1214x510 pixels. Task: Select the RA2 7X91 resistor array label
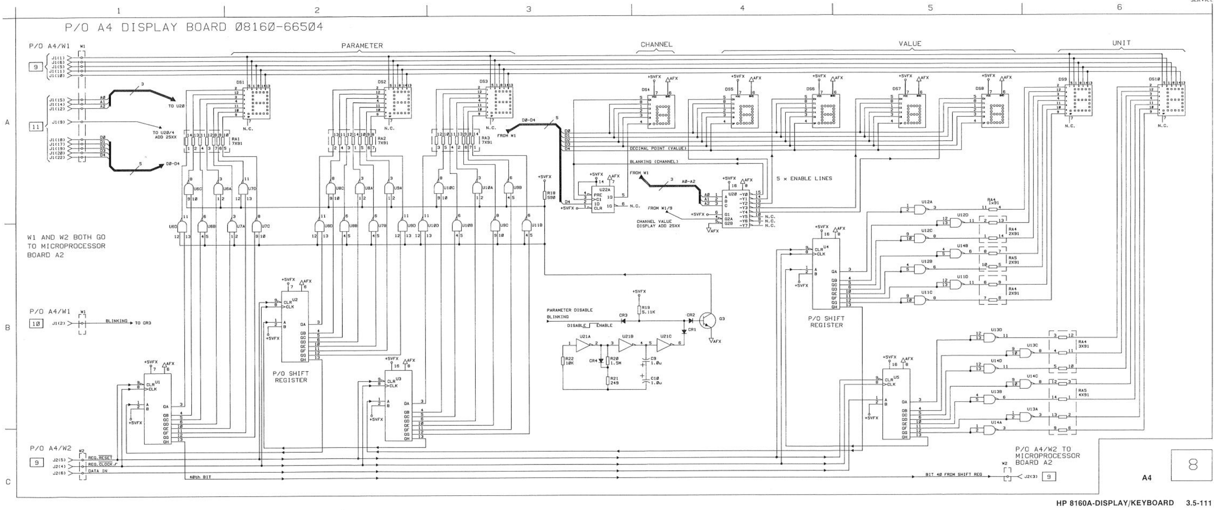tap(383, 140)
